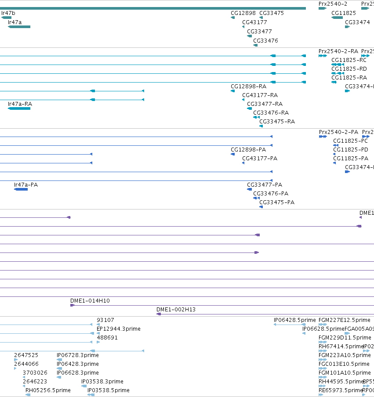Screen dimensions: 374x397
Task: Select EST FGM101A10.5prime
Action: coord(323,377)
